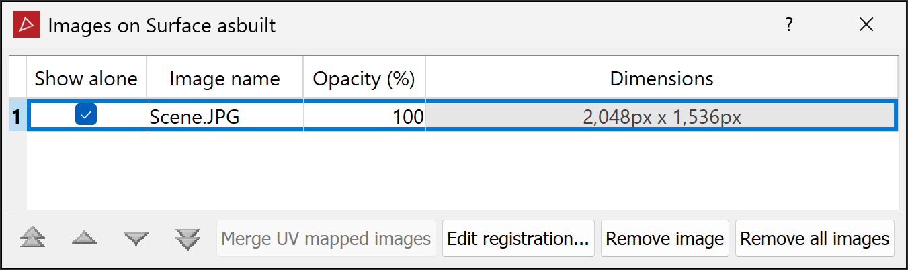The image size is (908, 270).
Task: Select row number 1 header
Action: pyautogui.click(x=17, y=117)
